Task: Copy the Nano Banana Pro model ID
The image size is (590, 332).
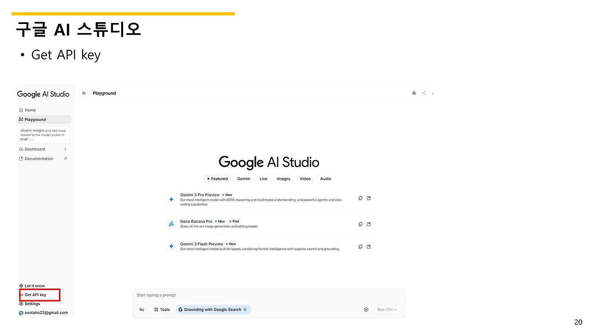Action: [360, 224]
